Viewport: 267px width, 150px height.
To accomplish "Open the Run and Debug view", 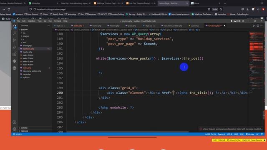I will pyautogui.click(x=15, y=47).
